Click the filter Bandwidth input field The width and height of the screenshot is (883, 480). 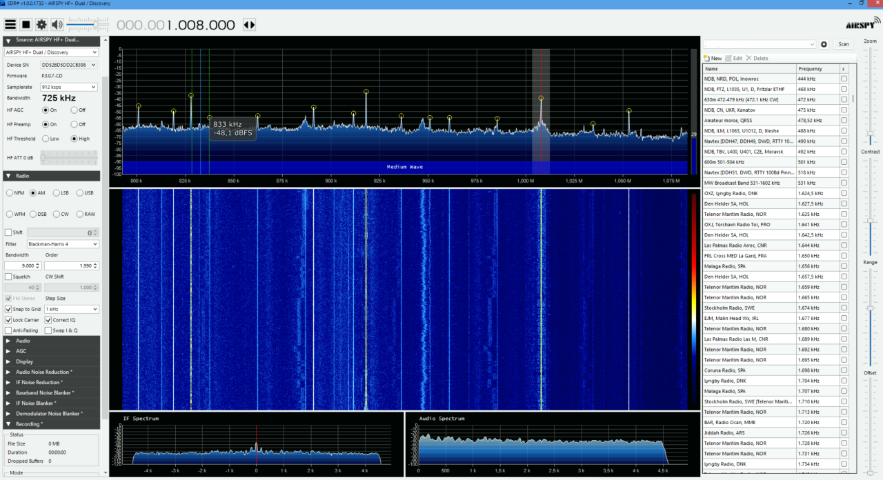[23, 266]
